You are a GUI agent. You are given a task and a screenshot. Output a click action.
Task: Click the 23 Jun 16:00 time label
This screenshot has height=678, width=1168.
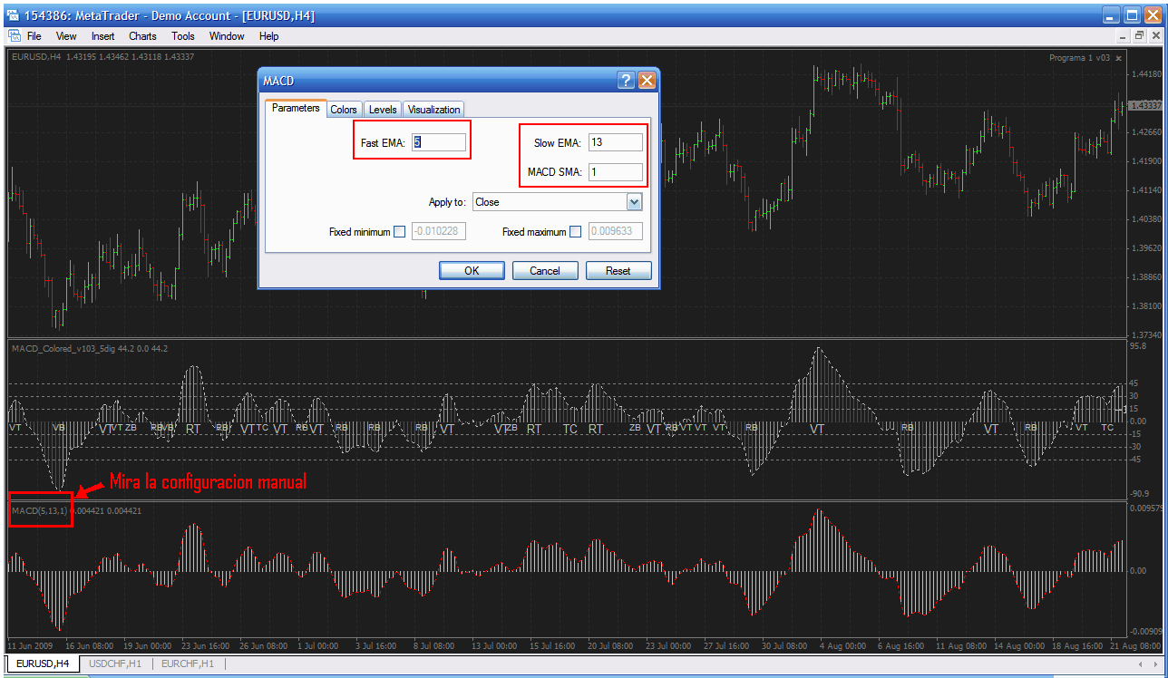tap(207, 646)
